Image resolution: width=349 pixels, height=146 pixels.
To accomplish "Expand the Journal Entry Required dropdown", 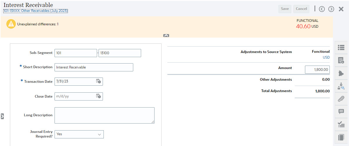I will click(x=99, y=134).
